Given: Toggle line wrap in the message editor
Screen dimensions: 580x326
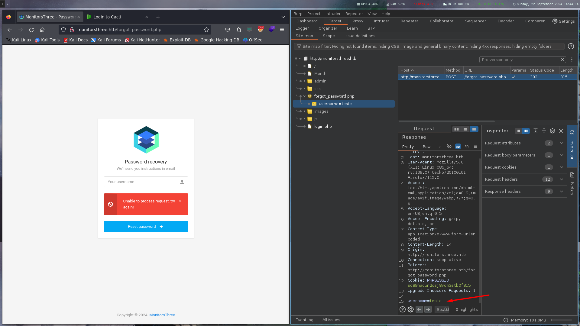Looking at the screenshot, I should 458,147.
